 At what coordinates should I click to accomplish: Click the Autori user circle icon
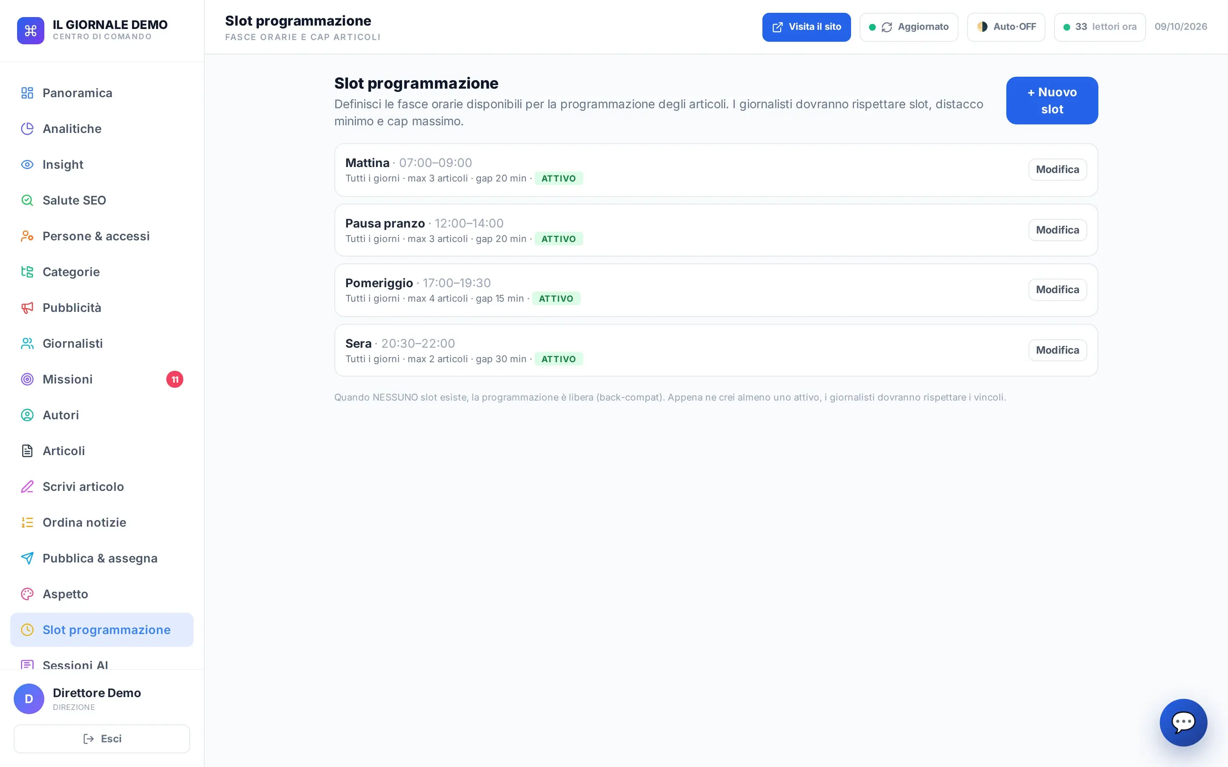point(27,415)
